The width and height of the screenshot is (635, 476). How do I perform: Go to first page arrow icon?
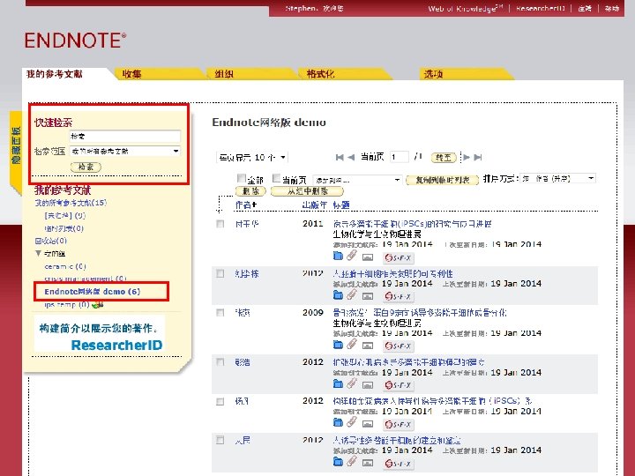(x=340, y=157)
